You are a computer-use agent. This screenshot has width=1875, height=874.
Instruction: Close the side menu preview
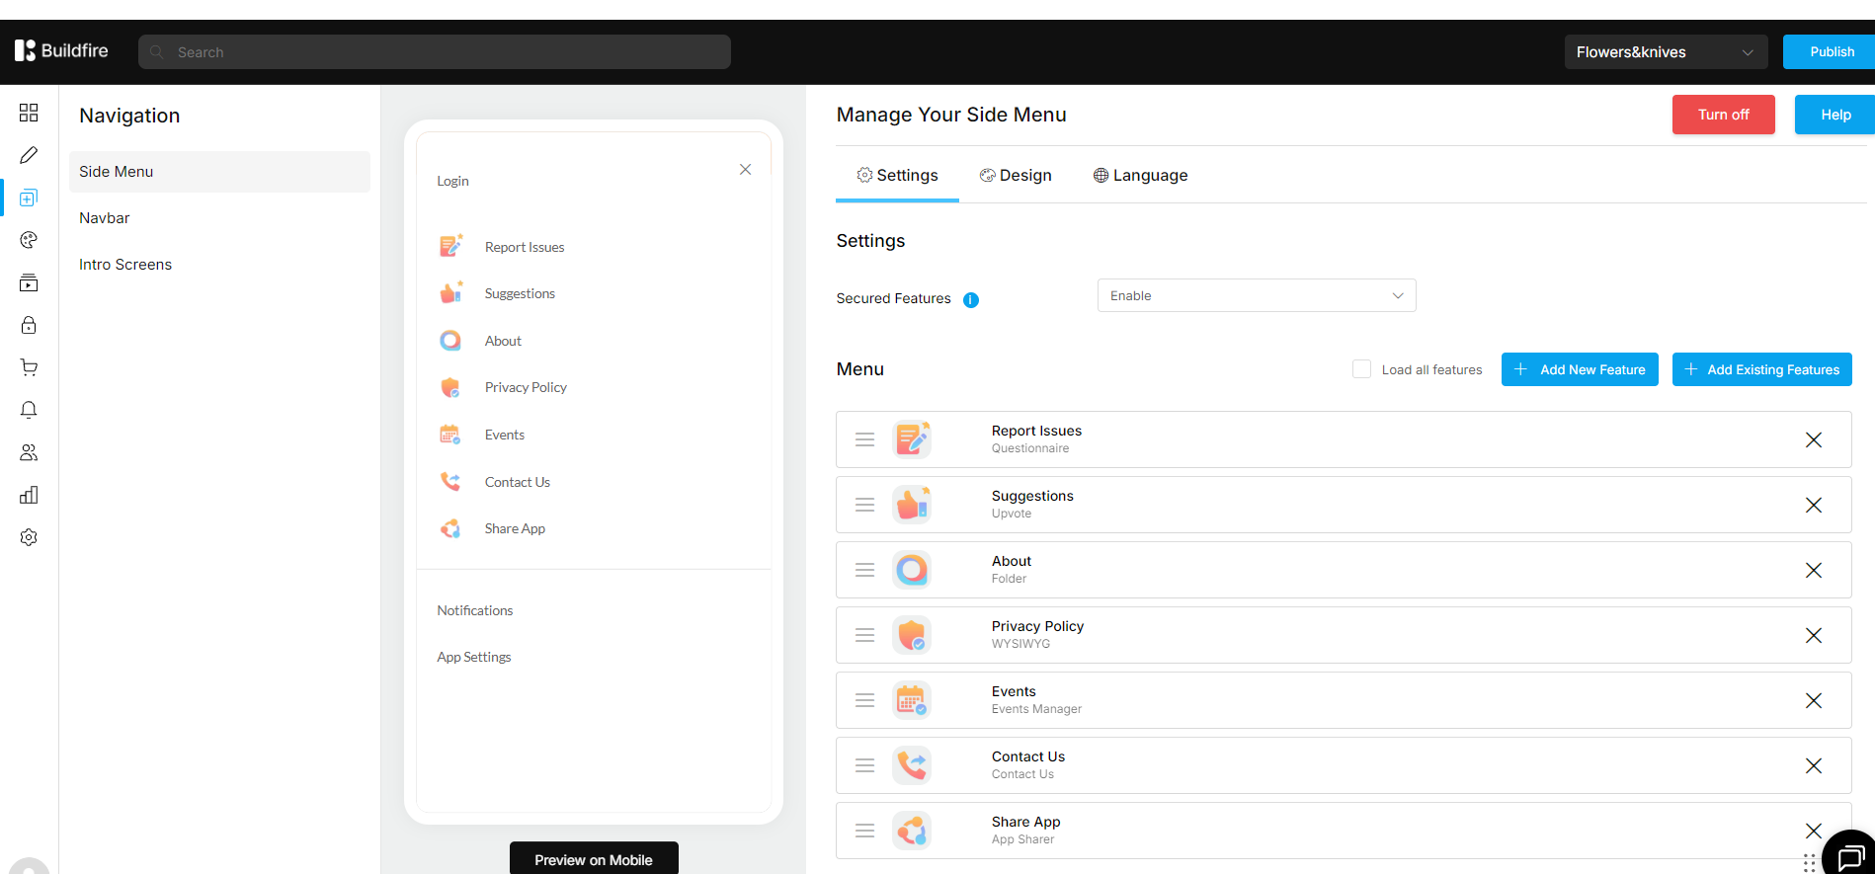[745, 170]
